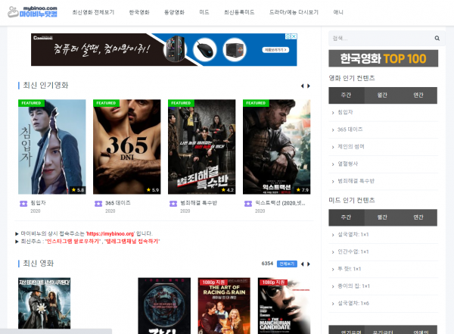Open 인간수업: 1×1 in sidebar

tap(353, 251)
